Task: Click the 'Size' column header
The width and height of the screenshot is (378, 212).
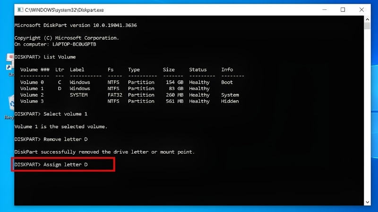Action: (x=169, y=70)
